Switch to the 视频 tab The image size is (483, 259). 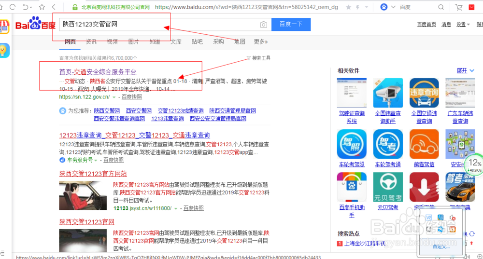point(112,41)
